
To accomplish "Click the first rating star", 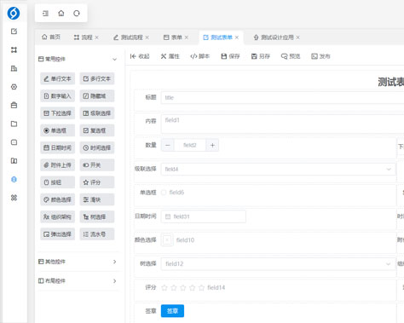I will pyautogui.click(x=164, y=288).
